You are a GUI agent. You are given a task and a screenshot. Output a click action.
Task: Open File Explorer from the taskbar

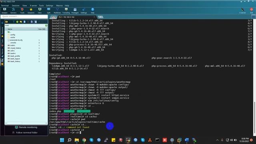(x=77, y=140)
